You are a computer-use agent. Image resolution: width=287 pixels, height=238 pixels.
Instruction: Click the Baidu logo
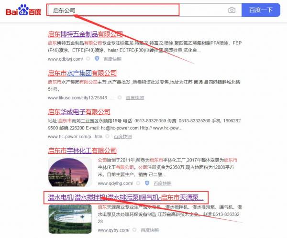(x=23, y=10)
